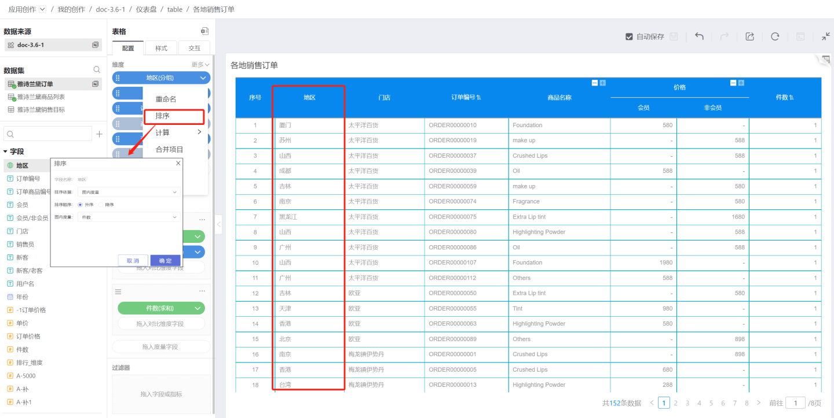This screenshot has width=834, height=418.
Task: Open the 图内度量 件数 dropdown
Action: pos(129,217)
